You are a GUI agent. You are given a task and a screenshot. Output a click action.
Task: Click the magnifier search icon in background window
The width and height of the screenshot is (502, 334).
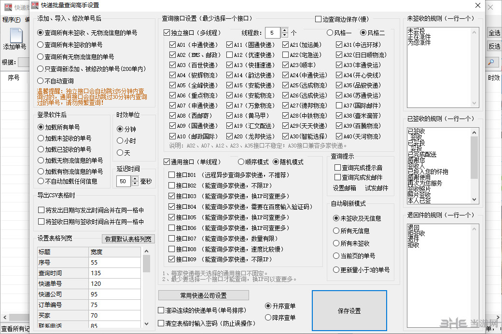(491, 62)
